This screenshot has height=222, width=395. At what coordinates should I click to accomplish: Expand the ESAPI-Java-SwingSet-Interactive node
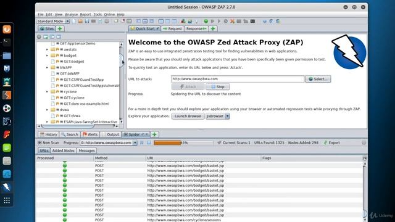pos(47,122)
